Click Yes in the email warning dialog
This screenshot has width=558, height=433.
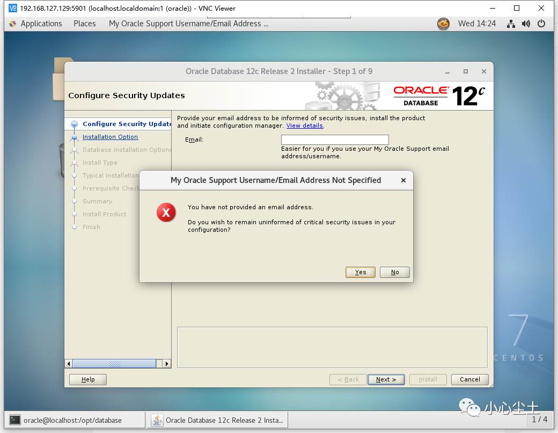pyautogui.click(x=360, y=272)
